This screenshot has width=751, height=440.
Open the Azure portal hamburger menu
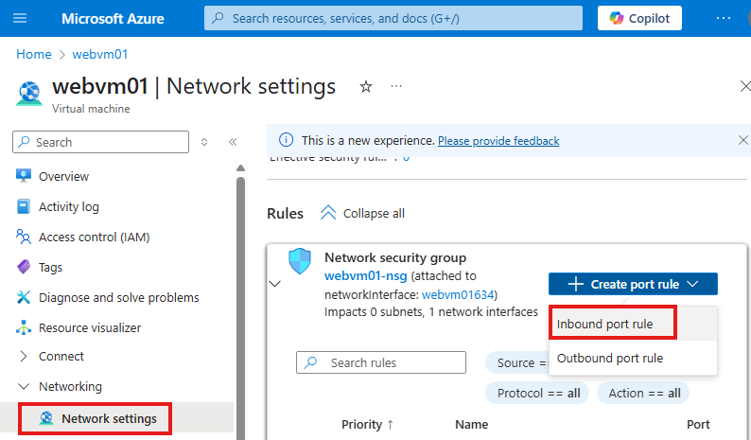[x=21, y=18]
